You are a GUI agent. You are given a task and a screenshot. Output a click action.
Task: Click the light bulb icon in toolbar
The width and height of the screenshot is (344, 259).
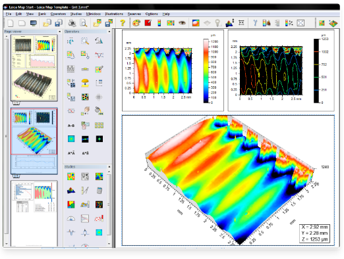click(x=217, y=23)
